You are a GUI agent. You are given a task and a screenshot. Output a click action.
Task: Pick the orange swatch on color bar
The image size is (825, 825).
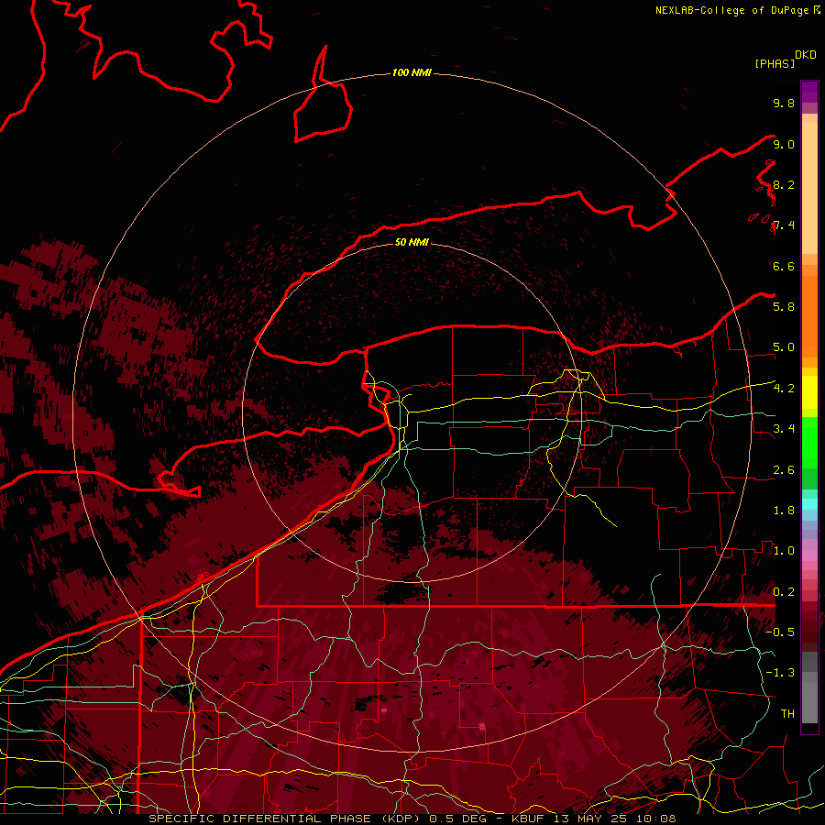pyautogui.click(x=809, y=315)
